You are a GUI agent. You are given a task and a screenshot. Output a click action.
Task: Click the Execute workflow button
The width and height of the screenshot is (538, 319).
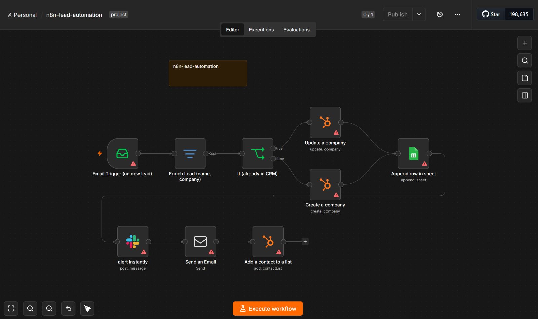268,309
